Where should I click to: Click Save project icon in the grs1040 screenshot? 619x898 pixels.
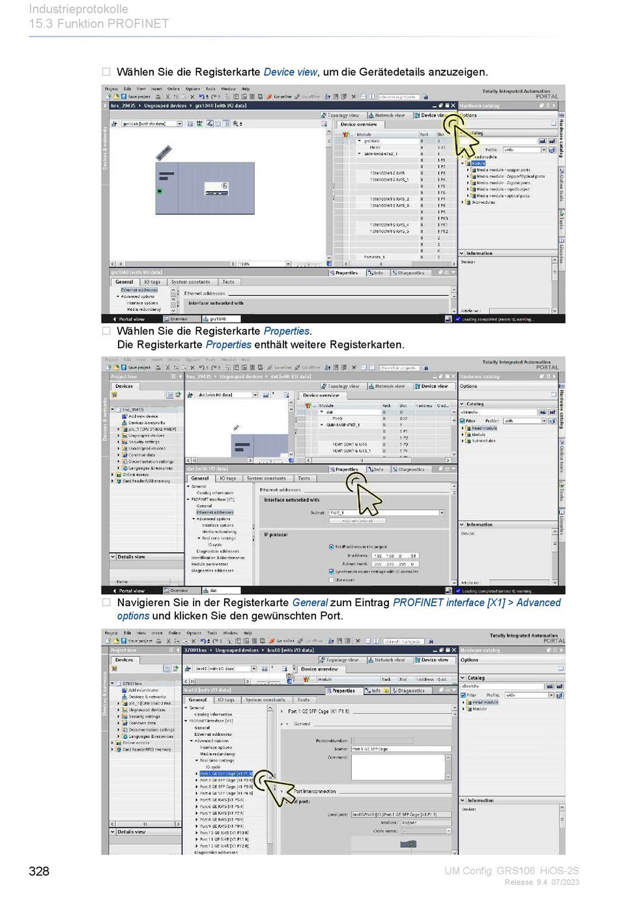(123, 96)
